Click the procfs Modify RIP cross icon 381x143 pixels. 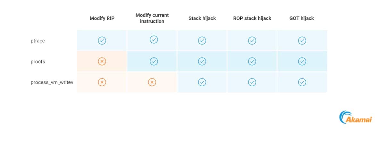click(x=102, y=61)
